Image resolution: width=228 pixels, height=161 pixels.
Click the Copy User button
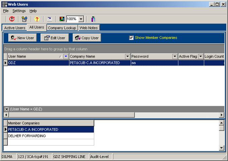point(87,38)
